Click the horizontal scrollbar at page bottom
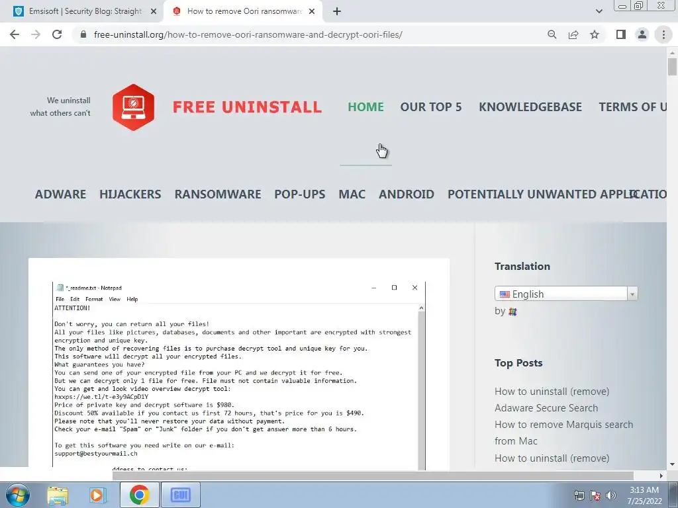 (373, 476)
